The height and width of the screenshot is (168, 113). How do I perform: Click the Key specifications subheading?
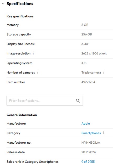point(20,16)
